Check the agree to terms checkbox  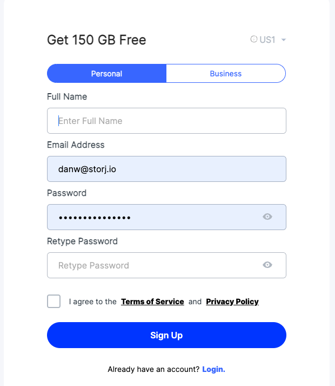(53, 301)
